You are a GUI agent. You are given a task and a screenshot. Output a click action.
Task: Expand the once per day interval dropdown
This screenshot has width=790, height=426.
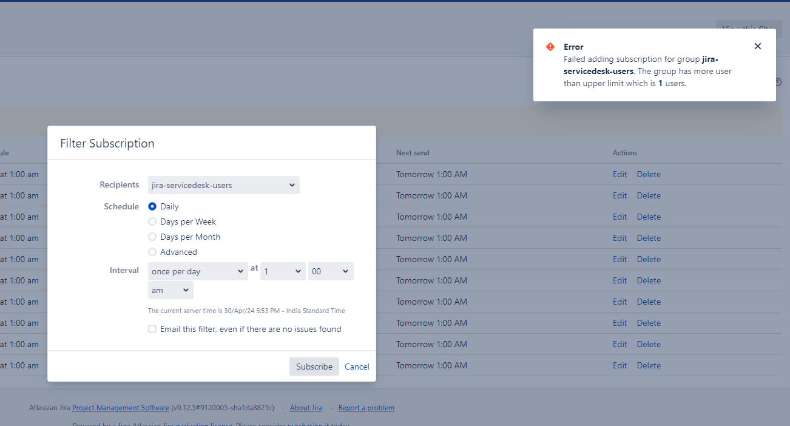(x=197, y=271)
